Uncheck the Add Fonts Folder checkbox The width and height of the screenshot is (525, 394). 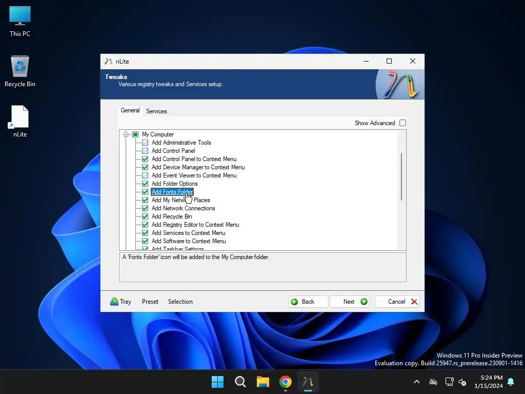pyautogui.click(x=145, y=192)
